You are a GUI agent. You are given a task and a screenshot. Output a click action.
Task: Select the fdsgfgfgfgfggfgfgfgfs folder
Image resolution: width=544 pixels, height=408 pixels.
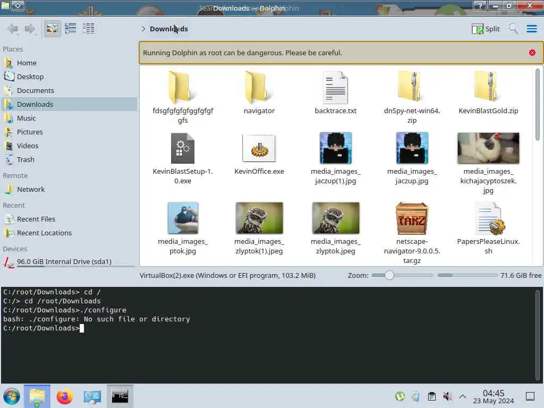pos(183,98)
